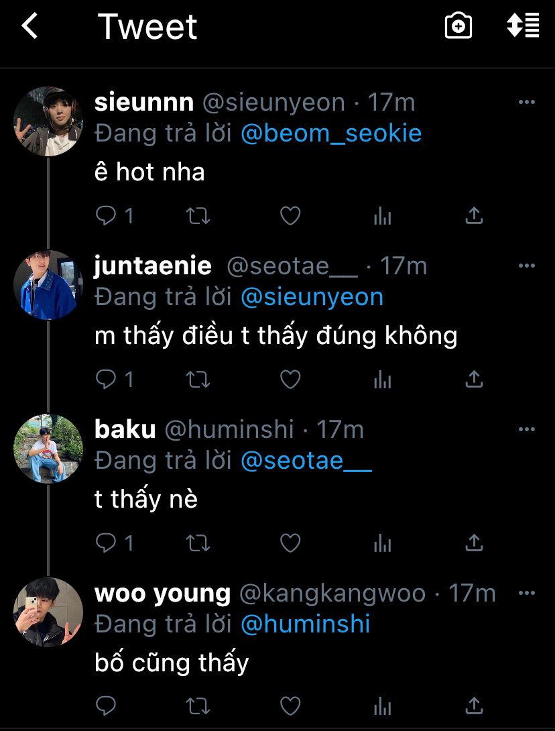Expand the three-dot menu on woo young's tweet
This screenshot has height=731, width=555.
(527, 593)
